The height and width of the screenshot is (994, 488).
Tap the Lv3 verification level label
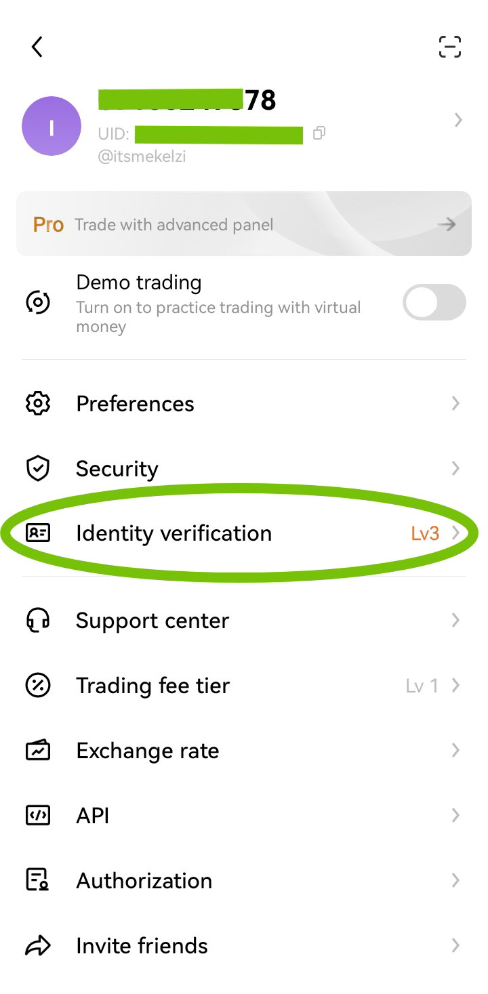(x=425, y=534)
